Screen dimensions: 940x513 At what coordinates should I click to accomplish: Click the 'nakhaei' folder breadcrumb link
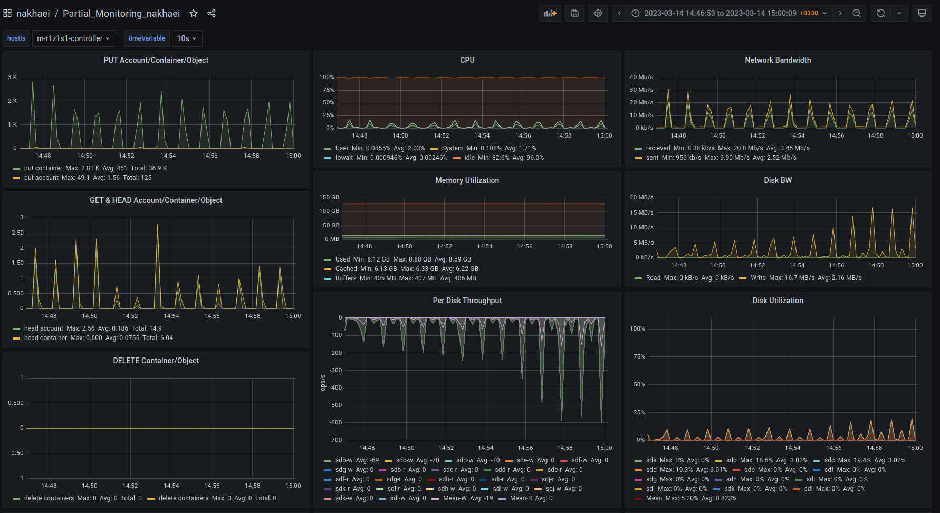click(x=33, y=13)
